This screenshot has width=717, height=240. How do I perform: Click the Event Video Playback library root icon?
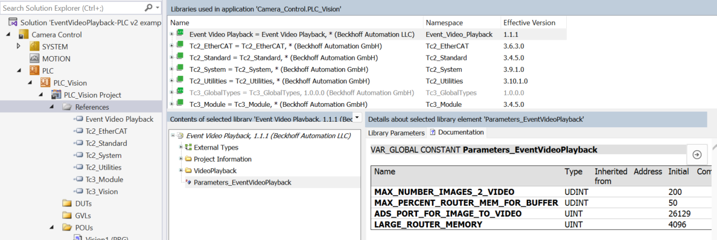(x=180, y=136)
